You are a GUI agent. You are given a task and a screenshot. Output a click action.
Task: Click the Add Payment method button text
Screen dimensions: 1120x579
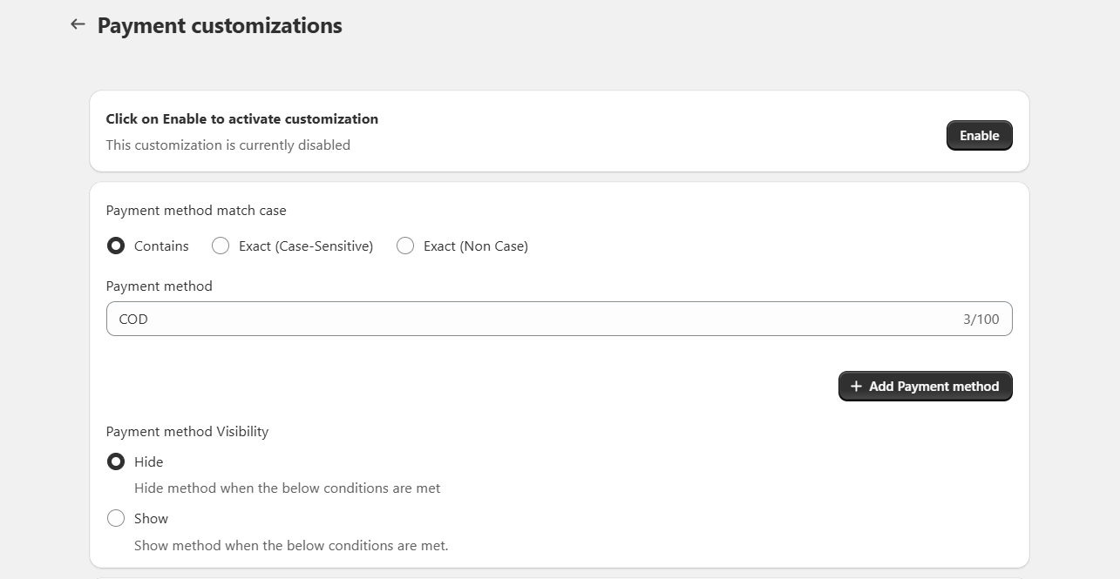pos(933,387)
